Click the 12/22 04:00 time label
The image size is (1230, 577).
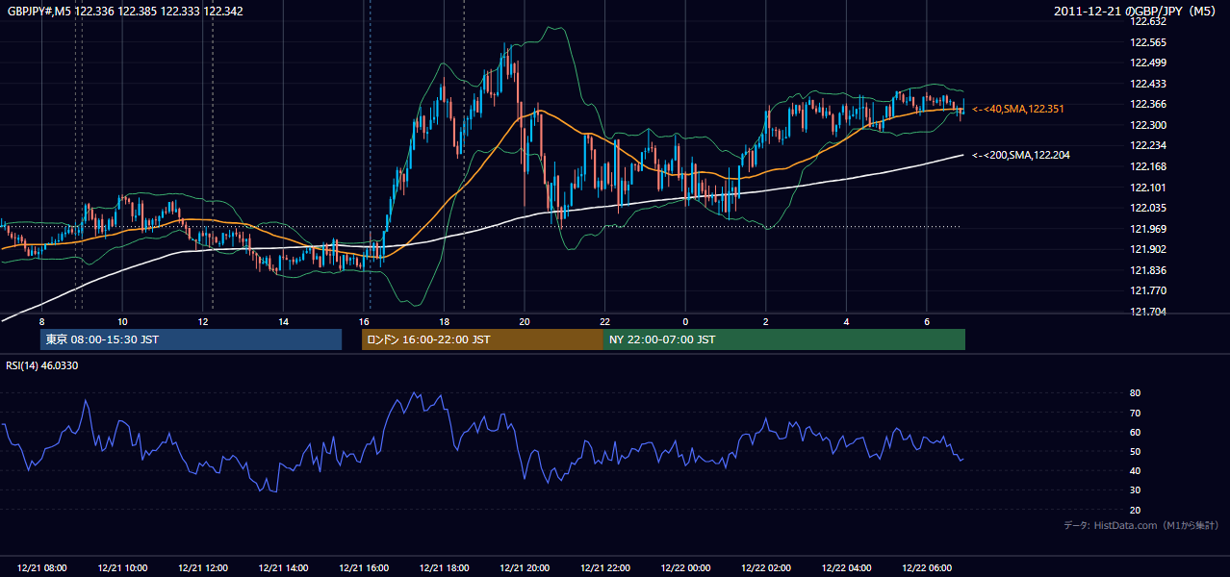pyautogui.click(x=846, y=568)
